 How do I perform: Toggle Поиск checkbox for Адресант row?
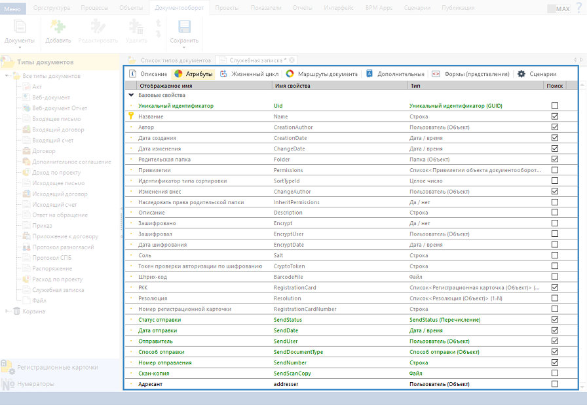(x=555, y=384)
